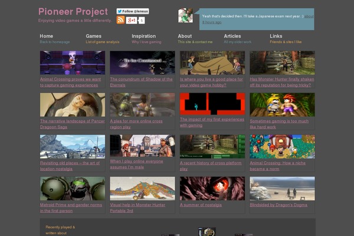The image size is (354, 236).
Task: Open 'Blindsided by Dragon's Dogma' text link
Action: 278,205
